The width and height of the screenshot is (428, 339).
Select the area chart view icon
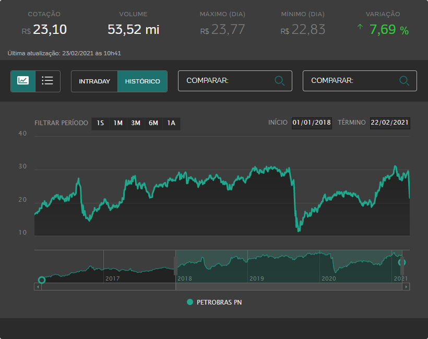(x=23, y=81)
